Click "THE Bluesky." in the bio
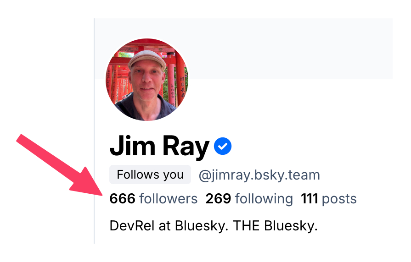Image resolution: width=411 pixels, height=262 pixels. point(275,226)
